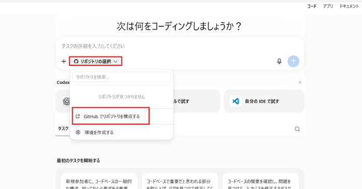Click the 次は何をコーディングしましょうか heading
Viewport: 362px width, 189px height.
(x=179, y=26)
